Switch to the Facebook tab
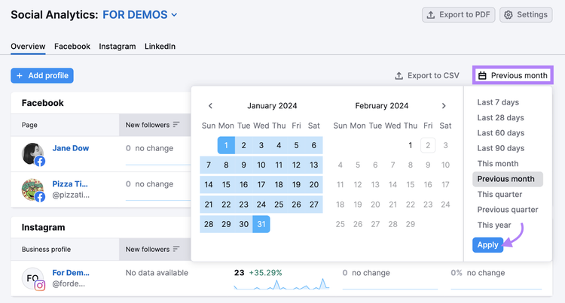 72,47
